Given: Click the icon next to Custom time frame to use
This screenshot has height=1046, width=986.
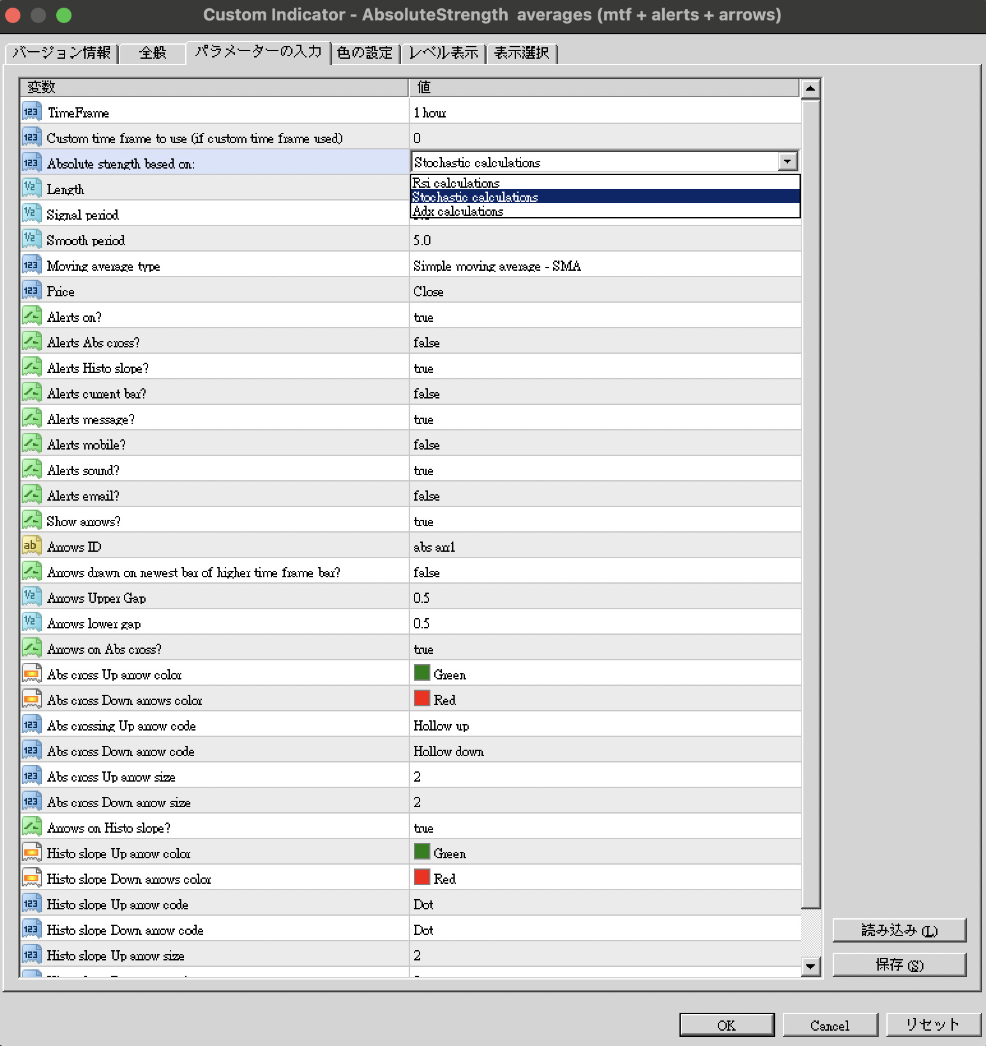Looking at the screenshot, I should coord(31,137).
